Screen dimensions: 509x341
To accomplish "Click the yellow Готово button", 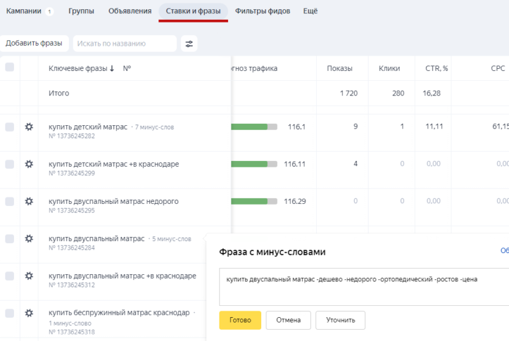I will pyautogui.click(x=240, y=320).
